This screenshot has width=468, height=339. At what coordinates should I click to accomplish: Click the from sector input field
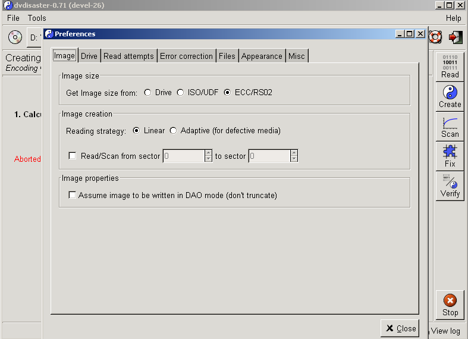tap(184, 156)
